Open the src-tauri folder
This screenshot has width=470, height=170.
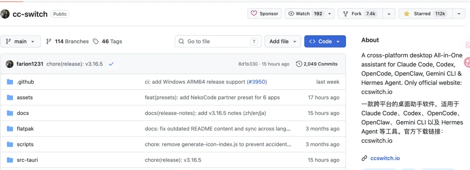27,160
